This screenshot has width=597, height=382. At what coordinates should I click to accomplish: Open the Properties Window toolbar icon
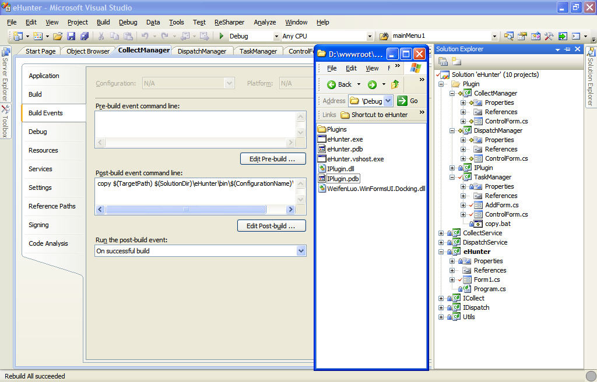(522, 36)
